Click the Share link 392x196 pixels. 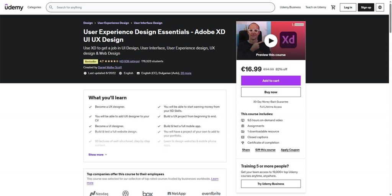click(246, 150)
